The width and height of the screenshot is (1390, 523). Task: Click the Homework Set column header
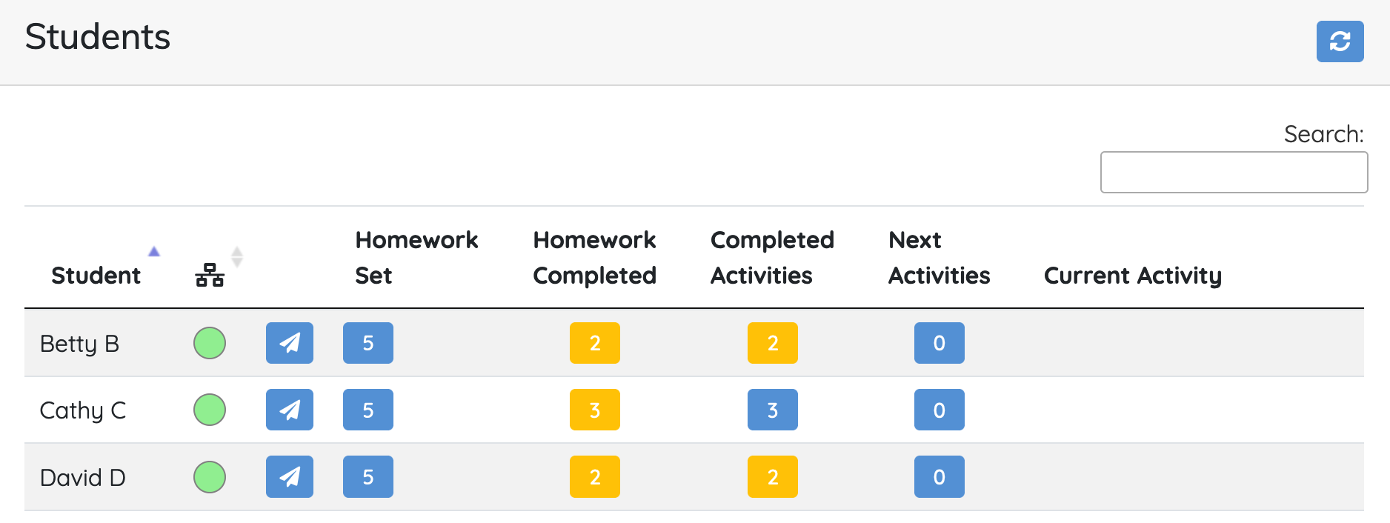tap(416, 257)
